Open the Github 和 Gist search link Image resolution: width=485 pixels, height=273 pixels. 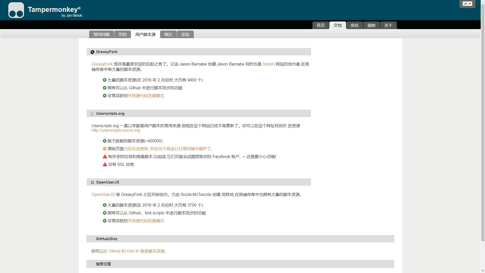point(134,251)
